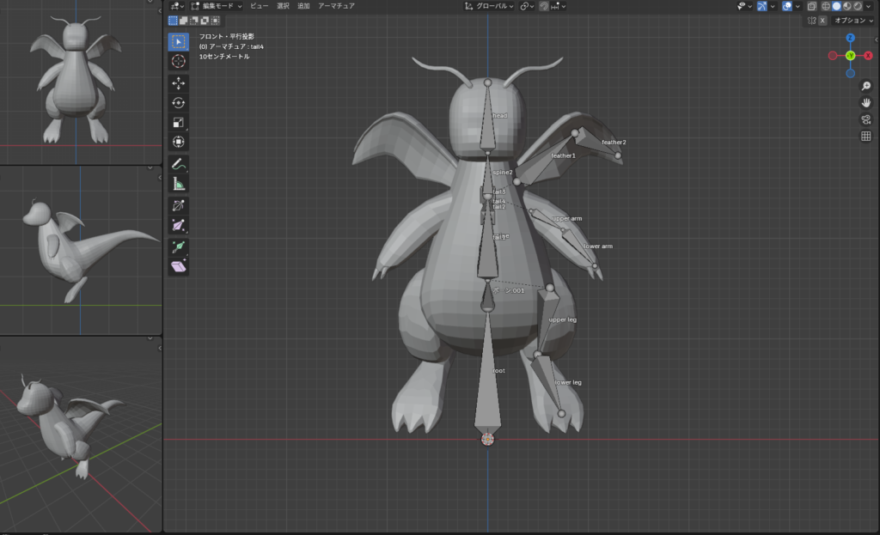Image resolution: width=880 pixels, height=535 pixels.
Task: Pick the 3D Cursor tool
Action: 179,61
